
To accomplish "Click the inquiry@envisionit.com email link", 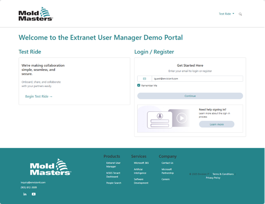I will pos(33,182).
